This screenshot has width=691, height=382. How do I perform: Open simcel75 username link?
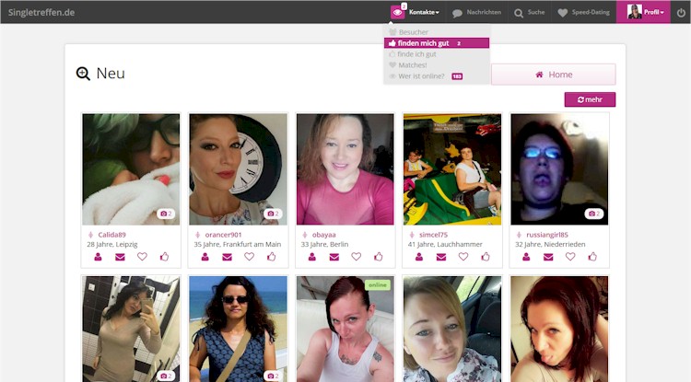[433, 235]
